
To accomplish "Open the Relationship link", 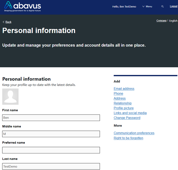I will (x=123, y=103).
